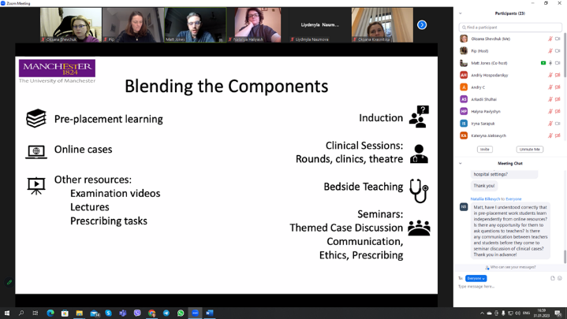
Task: Open Telegram from the taskbar
Action: [166, 313]
